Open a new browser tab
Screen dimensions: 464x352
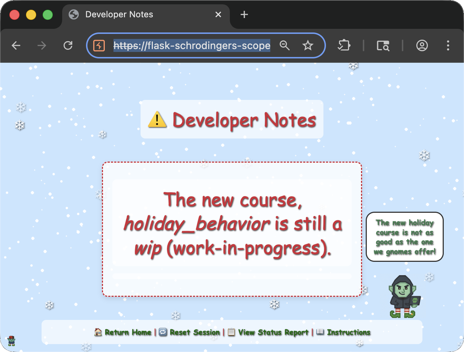coord(244,14)
